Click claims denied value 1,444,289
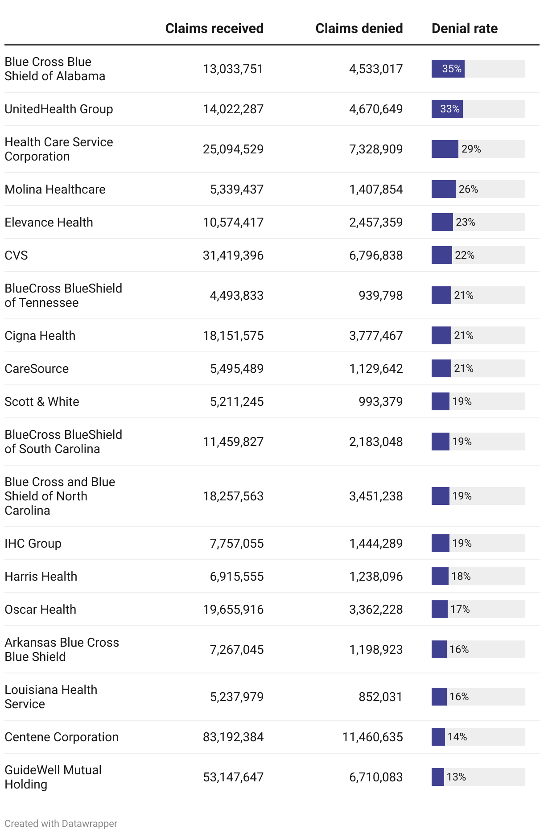The height and width of the screenshot is (834, 544). [x=376, y=543]
